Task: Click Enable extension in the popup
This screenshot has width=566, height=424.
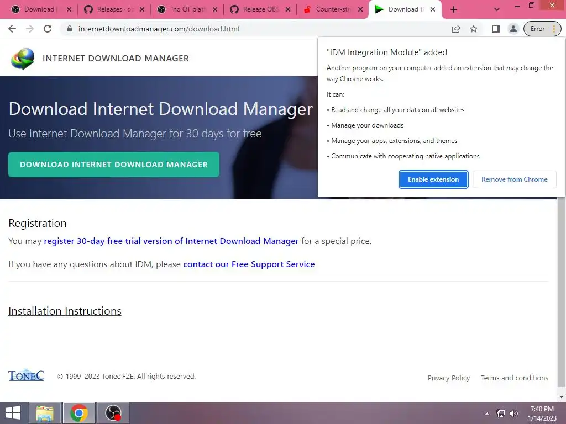Action: (433, 179)
